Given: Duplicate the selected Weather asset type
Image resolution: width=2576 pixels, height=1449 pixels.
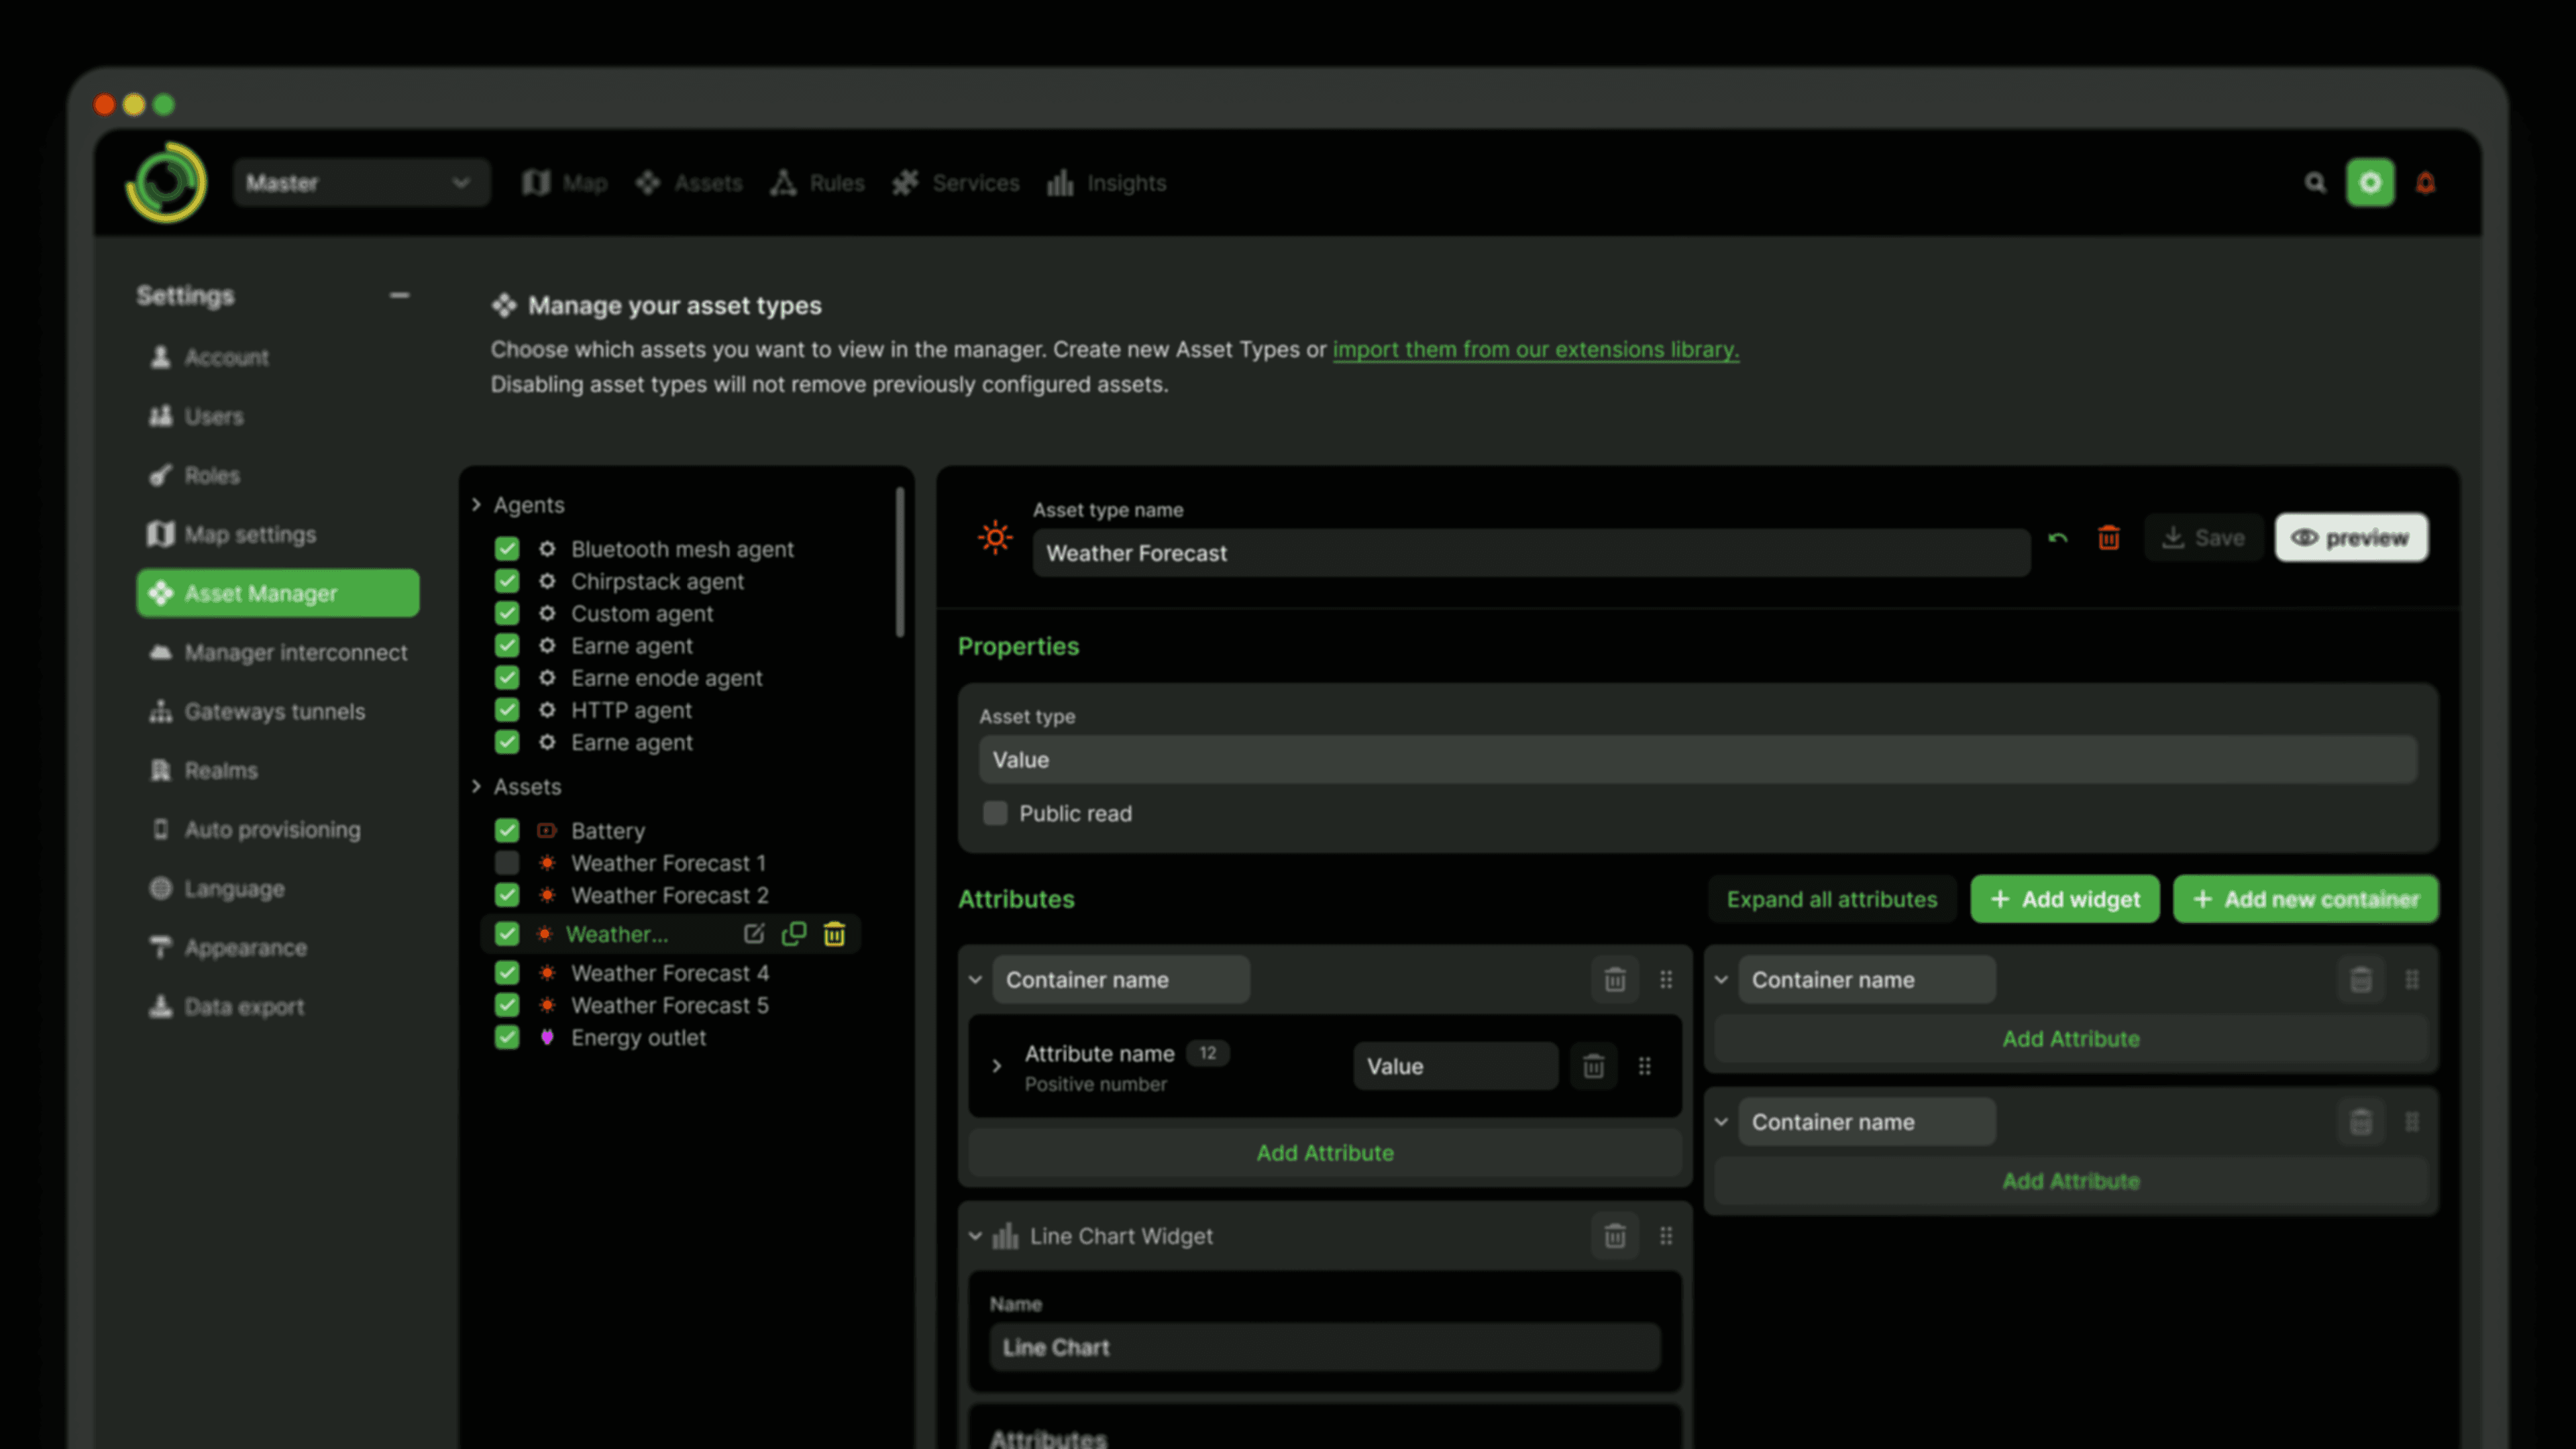Looking at the screenshot, I should pos(794,934).
